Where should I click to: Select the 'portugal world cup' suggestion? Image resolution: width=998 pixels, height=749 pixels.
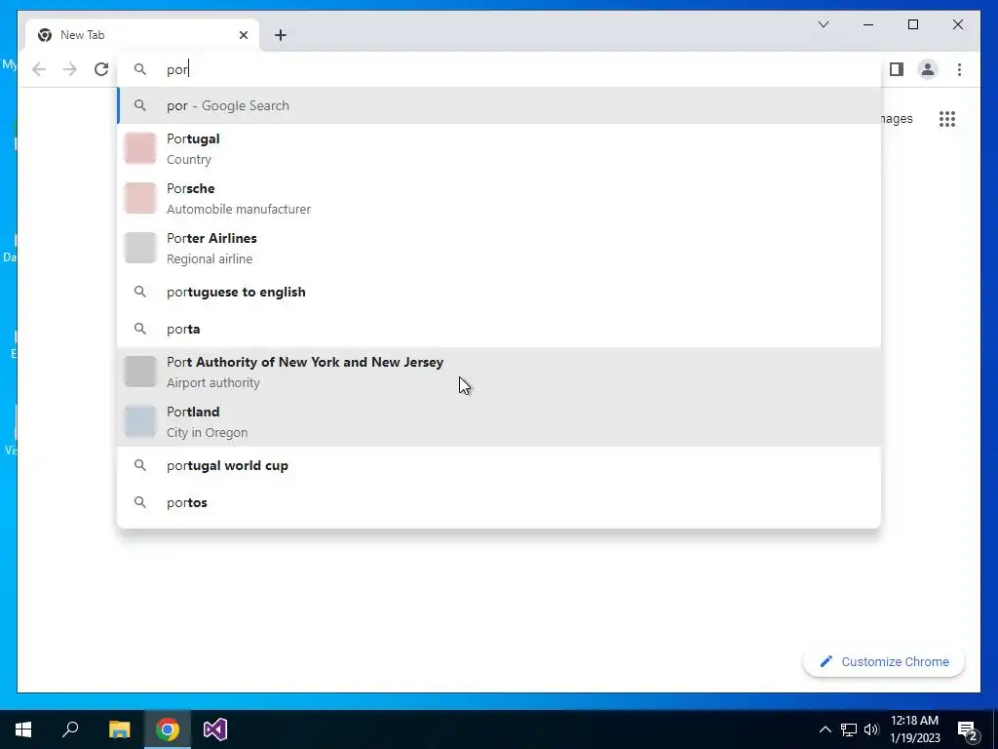tap(500, 465)
